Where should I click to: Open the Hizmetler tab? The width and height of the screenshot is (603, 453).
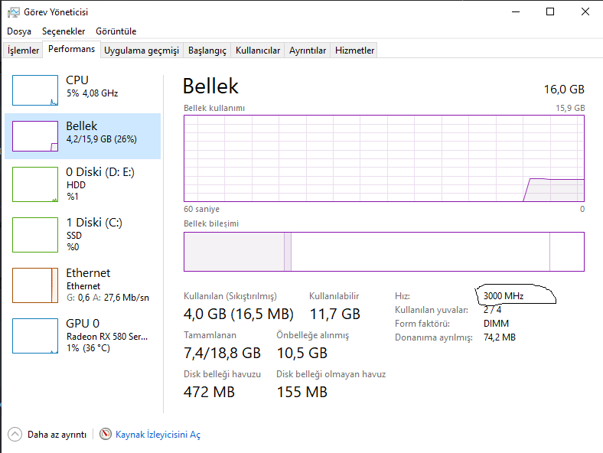tap(355, 51)
